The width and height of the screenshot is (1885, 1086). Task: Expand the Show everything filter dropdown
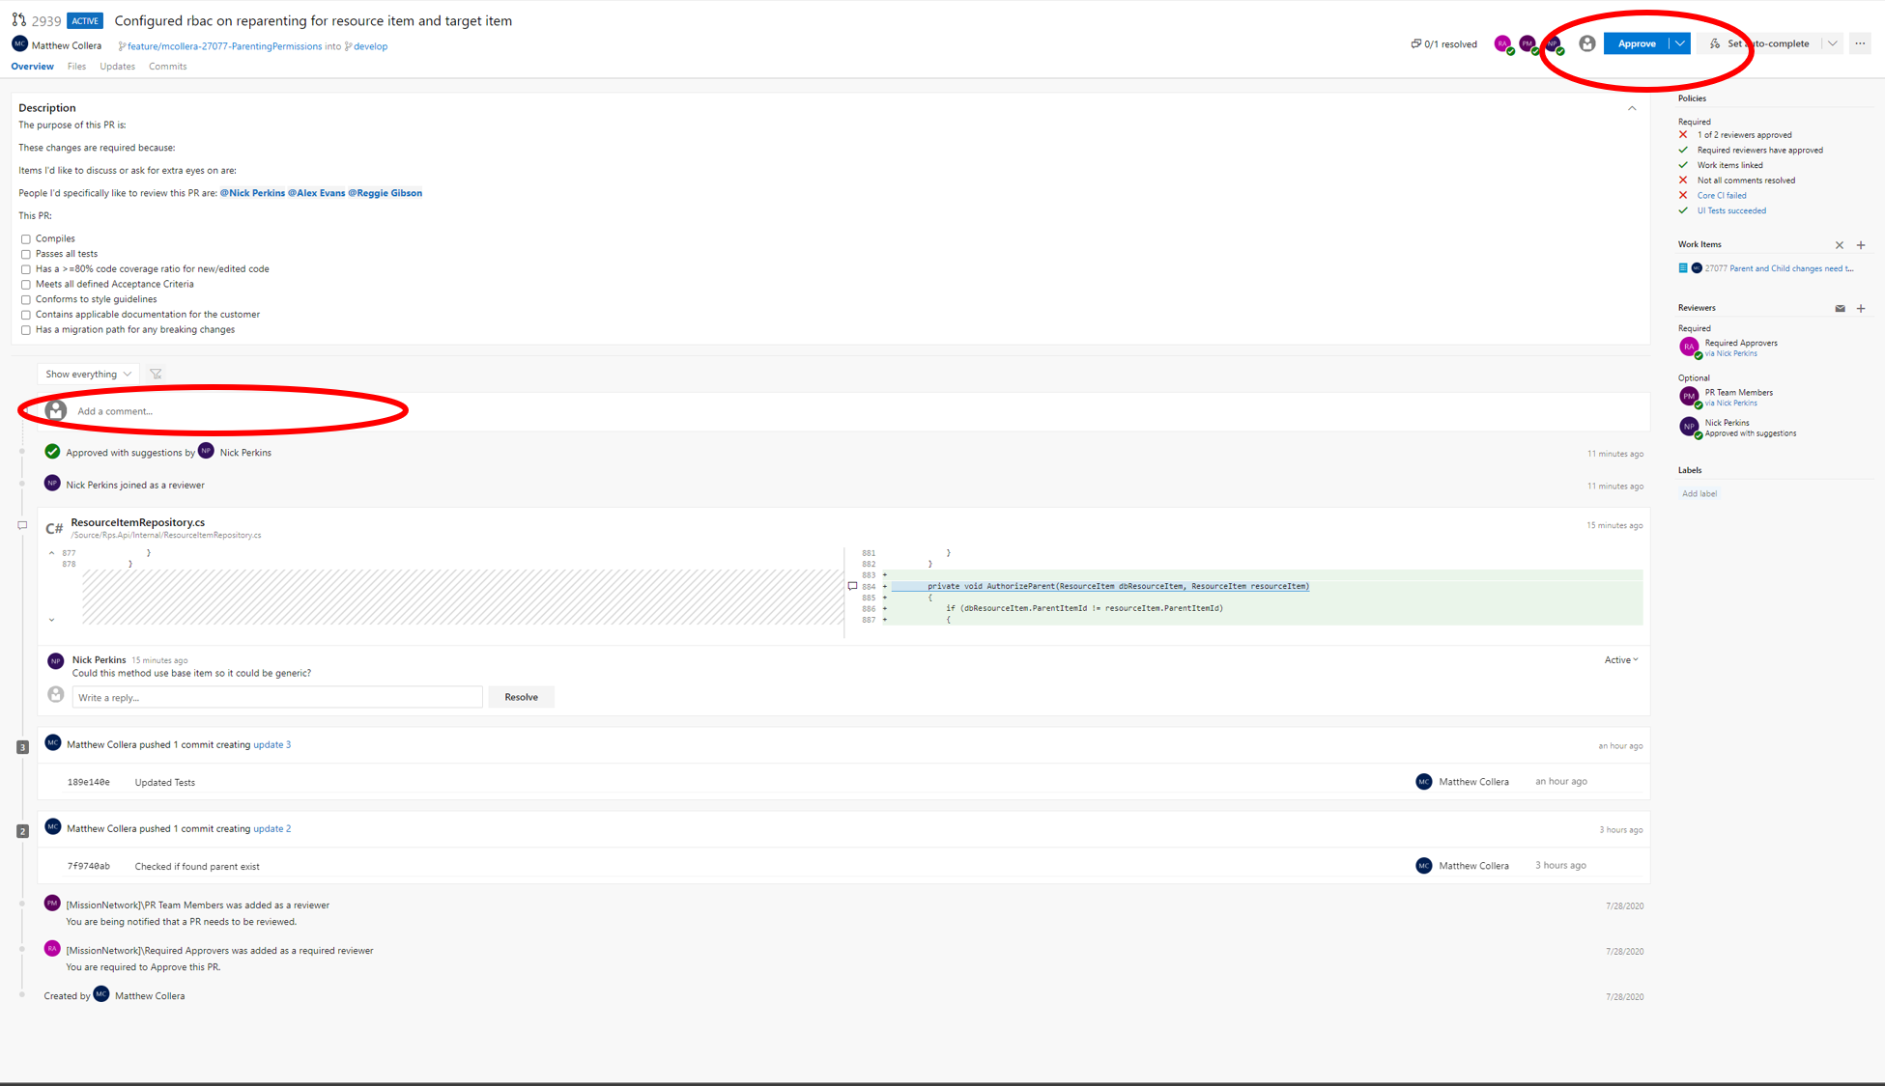tap(88, 374)
